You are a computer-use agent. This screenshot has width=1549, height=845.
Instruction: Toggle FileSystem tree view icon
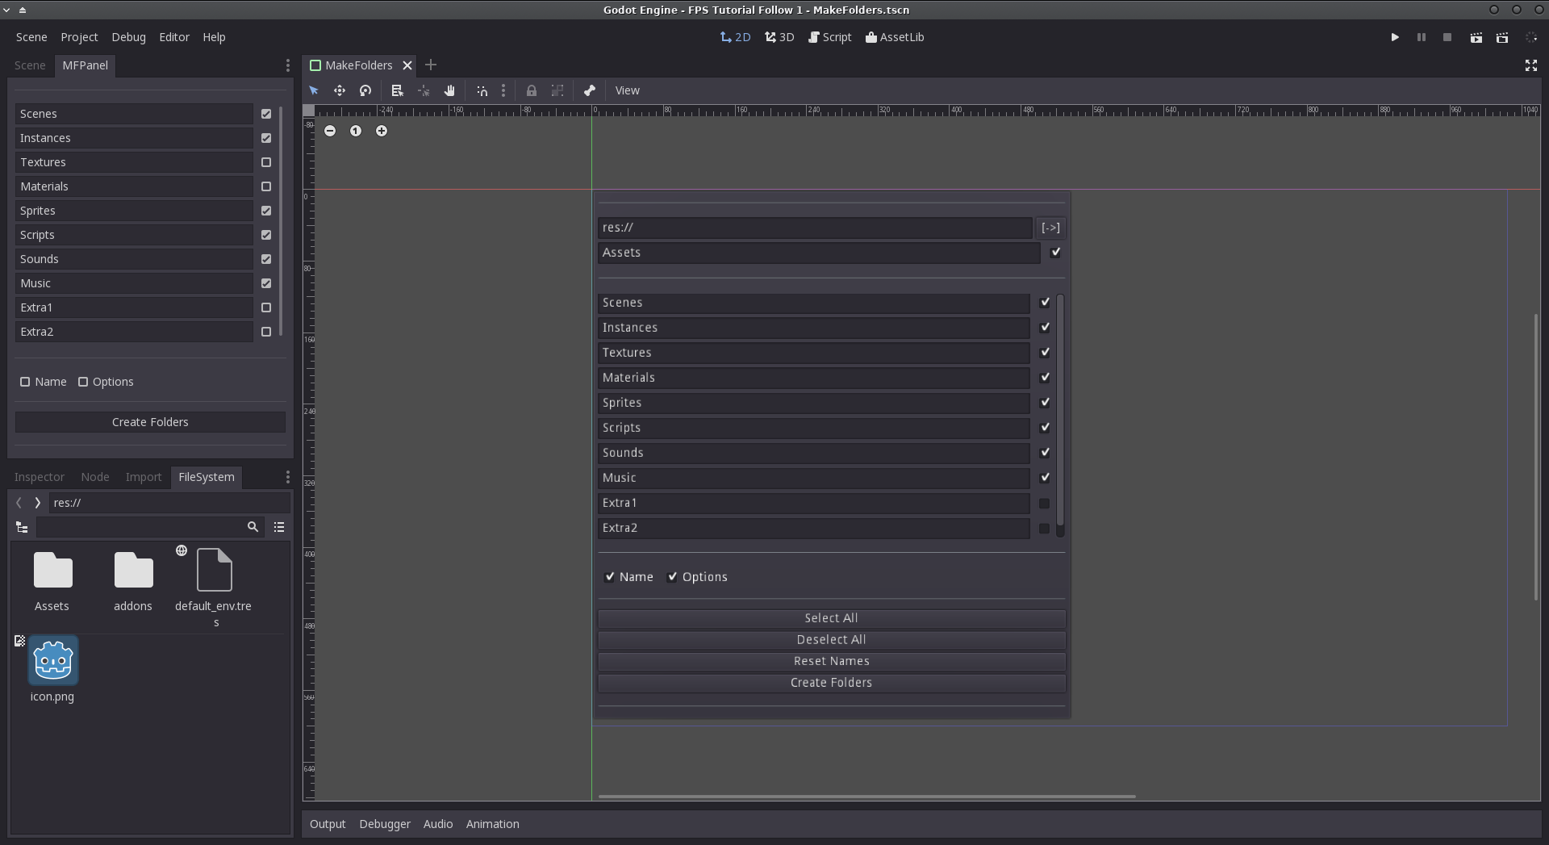pos(22,527)
